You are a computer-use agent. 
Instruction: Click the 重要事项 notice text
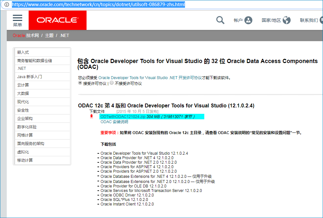(x=201, y=133)
